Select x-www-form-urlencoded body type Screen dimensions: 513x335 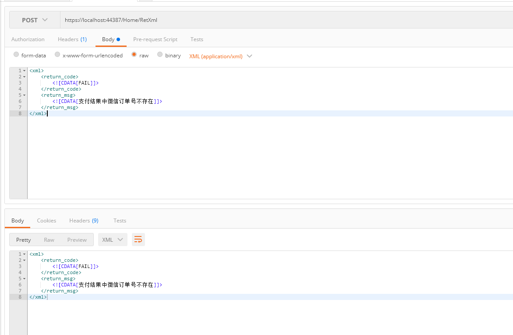(57, 55)
